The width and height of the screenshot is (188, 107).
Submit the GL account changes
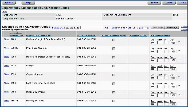pos(154,3)
